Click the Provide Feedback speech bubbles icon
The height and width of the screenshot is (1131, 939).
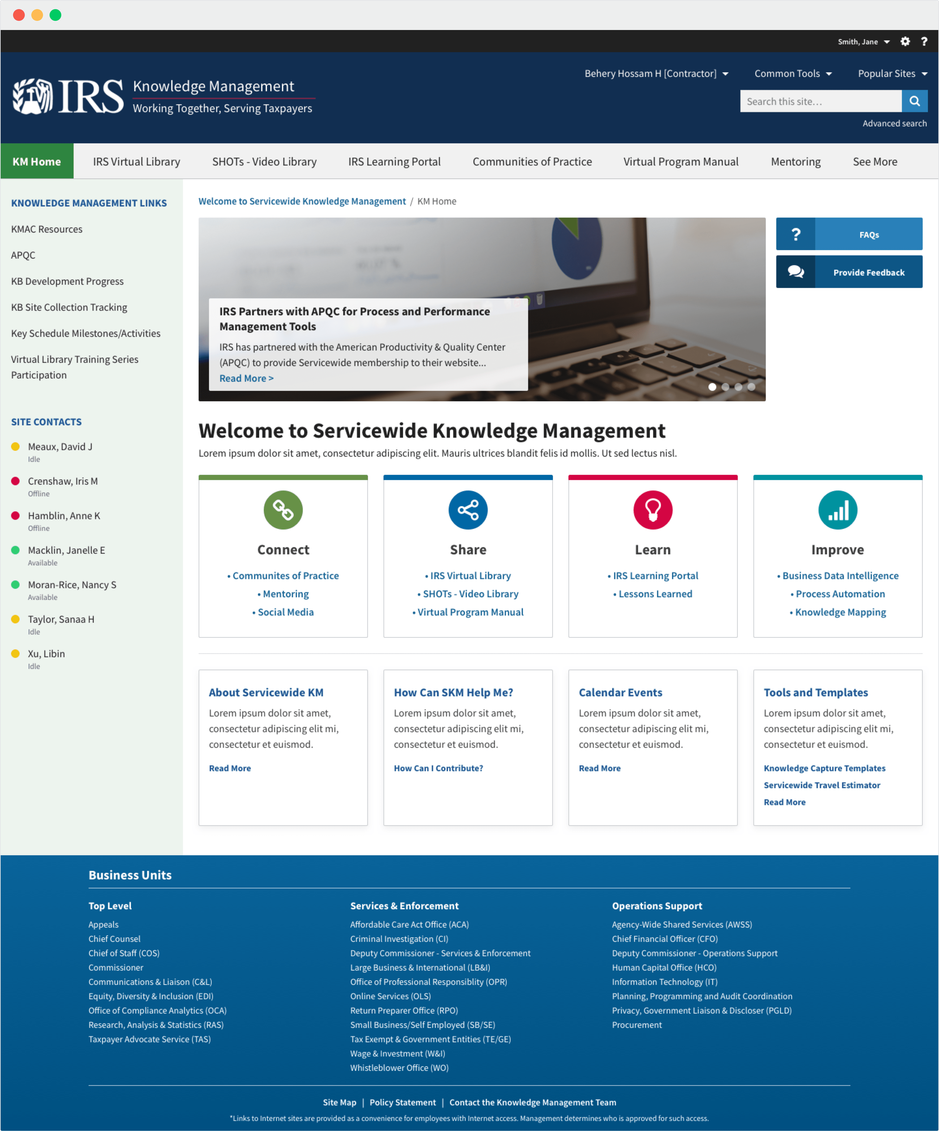(796, 272)
